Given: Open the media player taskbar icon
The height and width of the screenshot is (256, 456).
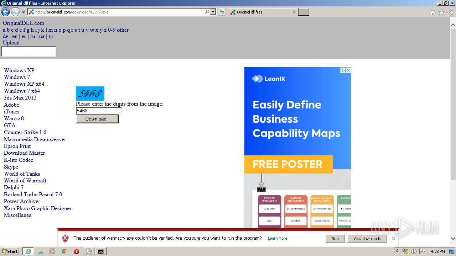Looking at the screenshot, I should pyautogui.click(x=52, y=251).
